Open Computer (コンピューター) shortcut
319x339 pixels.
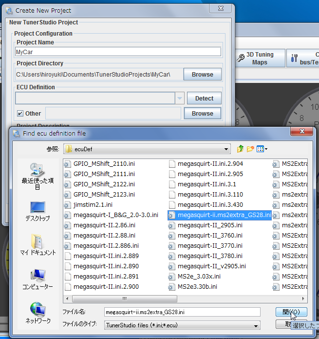point(38,279)
